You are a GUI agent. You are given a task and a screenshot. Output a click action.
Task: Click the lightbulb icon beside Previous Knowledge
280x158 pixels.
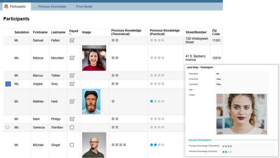35,6
